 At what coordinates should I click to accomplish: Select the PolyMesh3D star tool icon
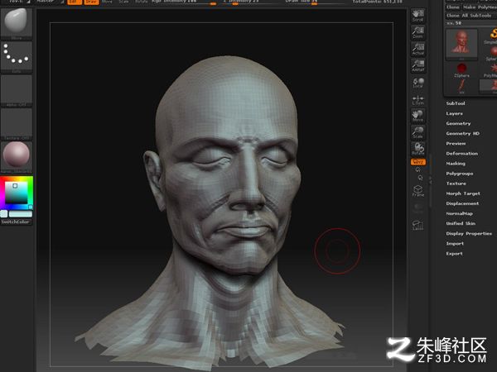click(x=490, y=70)
